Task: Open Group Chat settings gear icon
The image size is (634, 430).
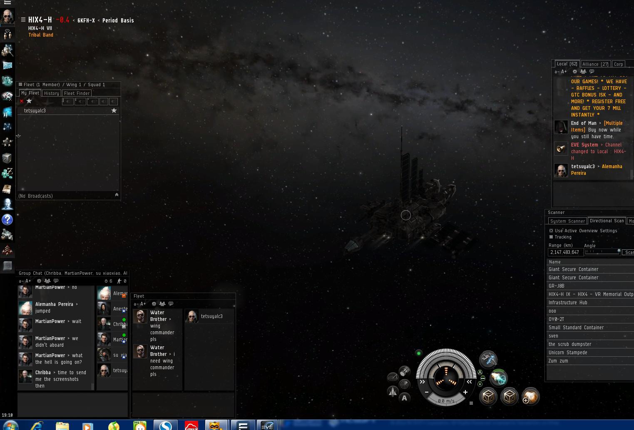Action: tap(39, 281)
